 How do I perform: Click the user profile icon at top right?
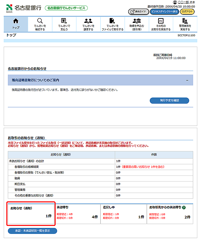pos(175,2)
